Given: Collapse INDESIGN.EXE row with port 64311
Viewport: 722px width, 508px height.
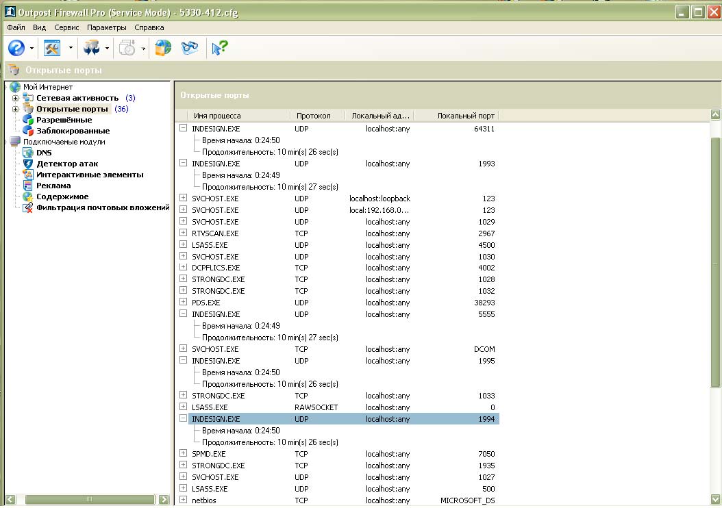Looking at the screenshot, I should click(x=184, y=128).
